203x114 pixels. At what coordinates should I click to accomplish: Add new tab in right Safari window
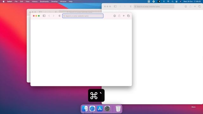(x=195, y=6)
